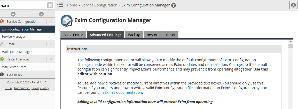Click the support lifebuoy icon
298x109 pixels.
(293, 5)
